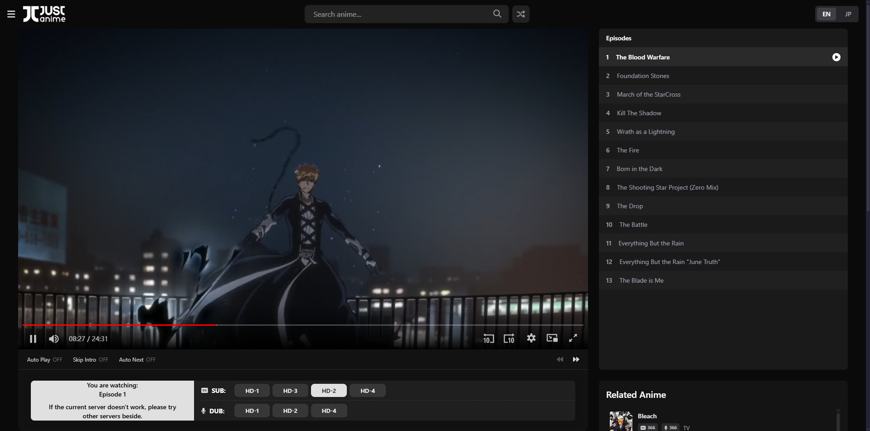Toggle Auto Next on
870x431 pixels.
137,360
